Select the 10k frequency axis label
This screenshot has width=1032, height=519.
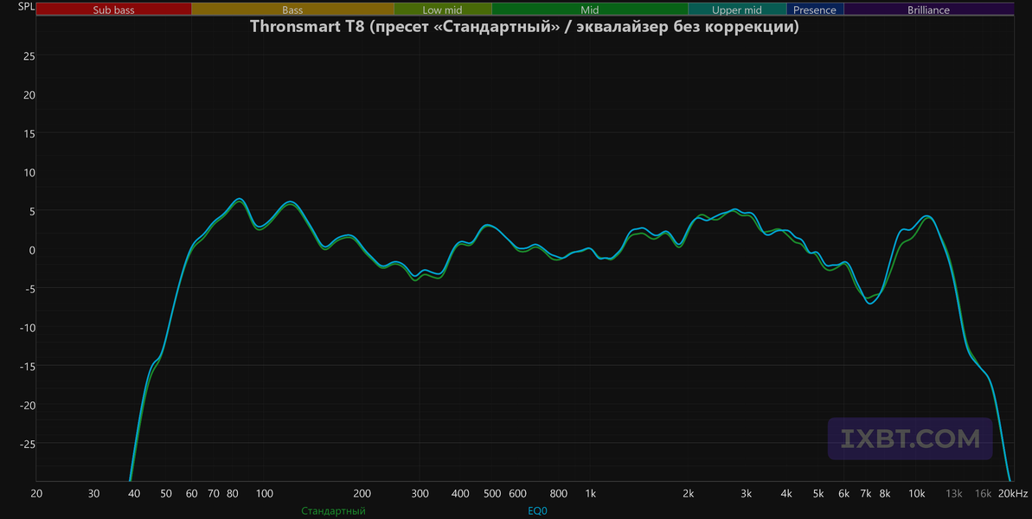pos(917,494)
